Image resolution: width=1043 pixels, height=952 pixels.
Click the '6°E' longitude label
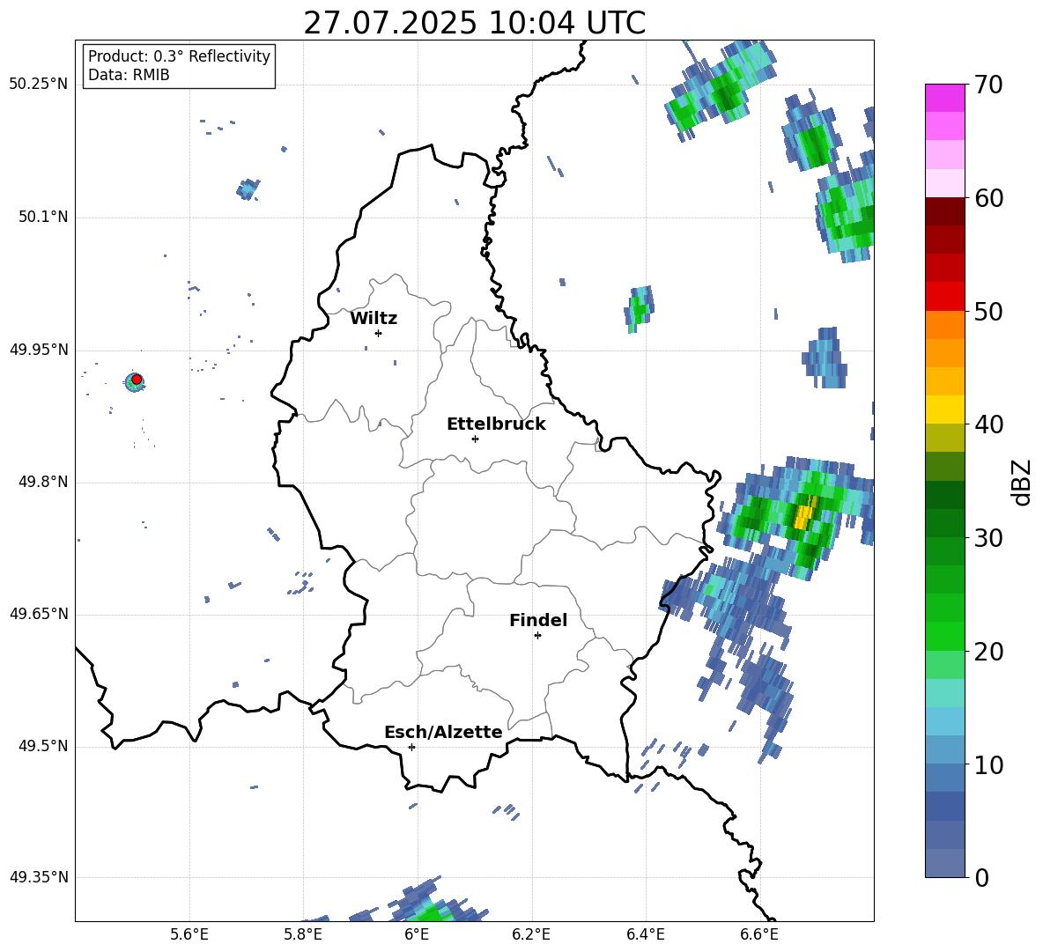417,934
